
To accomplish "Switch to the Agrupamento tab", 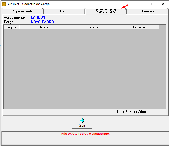I will coord(22,11).
